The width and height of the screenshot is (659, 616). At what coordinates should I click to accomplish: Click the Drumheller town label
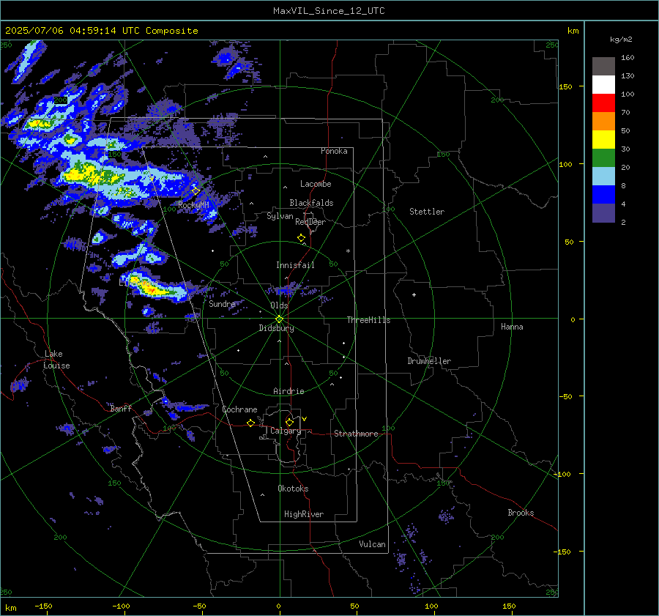[429, 361]
